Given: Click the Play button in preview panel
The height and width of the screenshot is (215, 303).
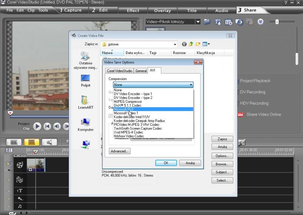Looking at the screenshot, I should 37,126.
